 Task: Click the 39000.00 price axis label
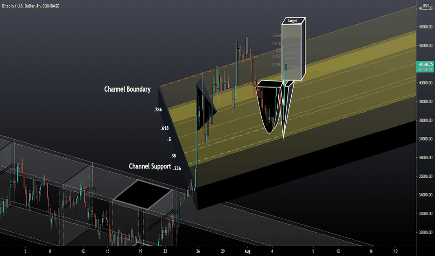click(426, 101)
